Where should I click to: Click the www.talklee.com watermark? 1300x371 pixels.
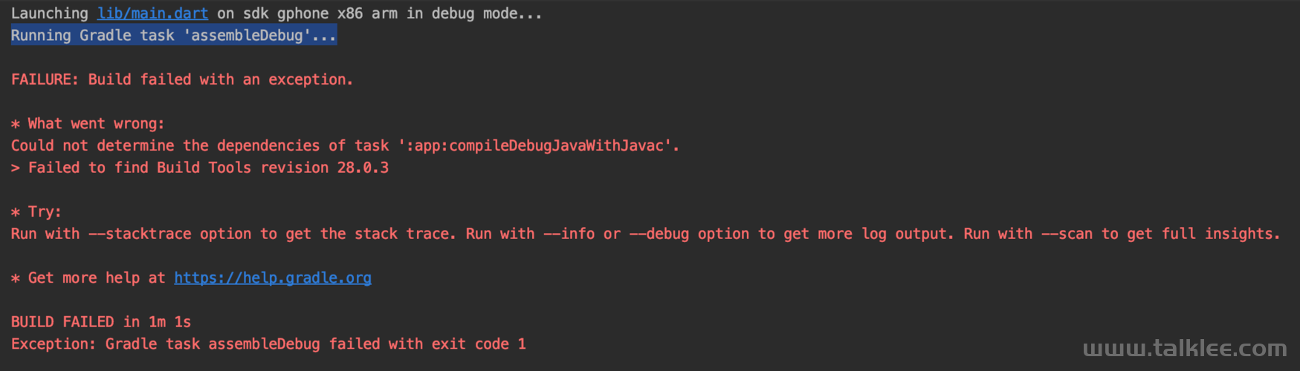(x=1185, y=349)
